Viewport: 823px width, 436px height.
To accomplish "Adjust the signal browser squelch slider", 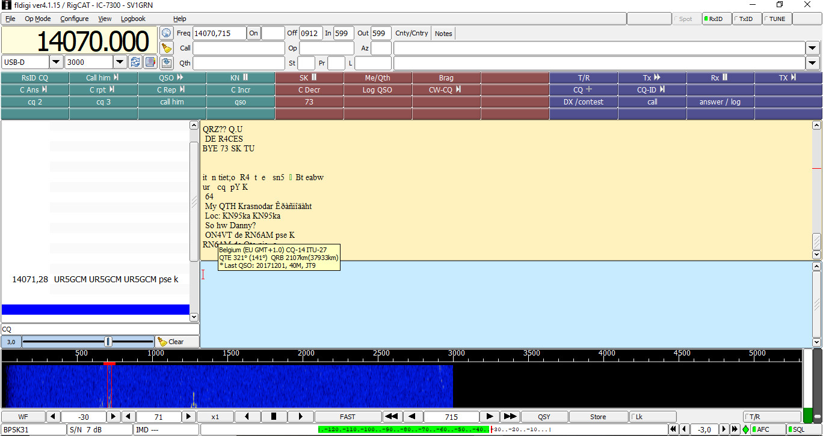I will click(x=108, y=342).
